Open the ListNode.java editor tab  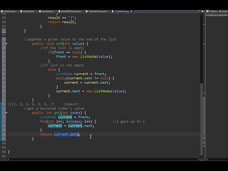[27, 11]
